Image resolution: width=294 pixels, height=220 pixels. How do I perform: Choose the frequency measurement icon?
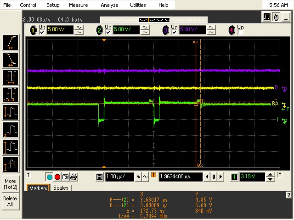point(11,95)
